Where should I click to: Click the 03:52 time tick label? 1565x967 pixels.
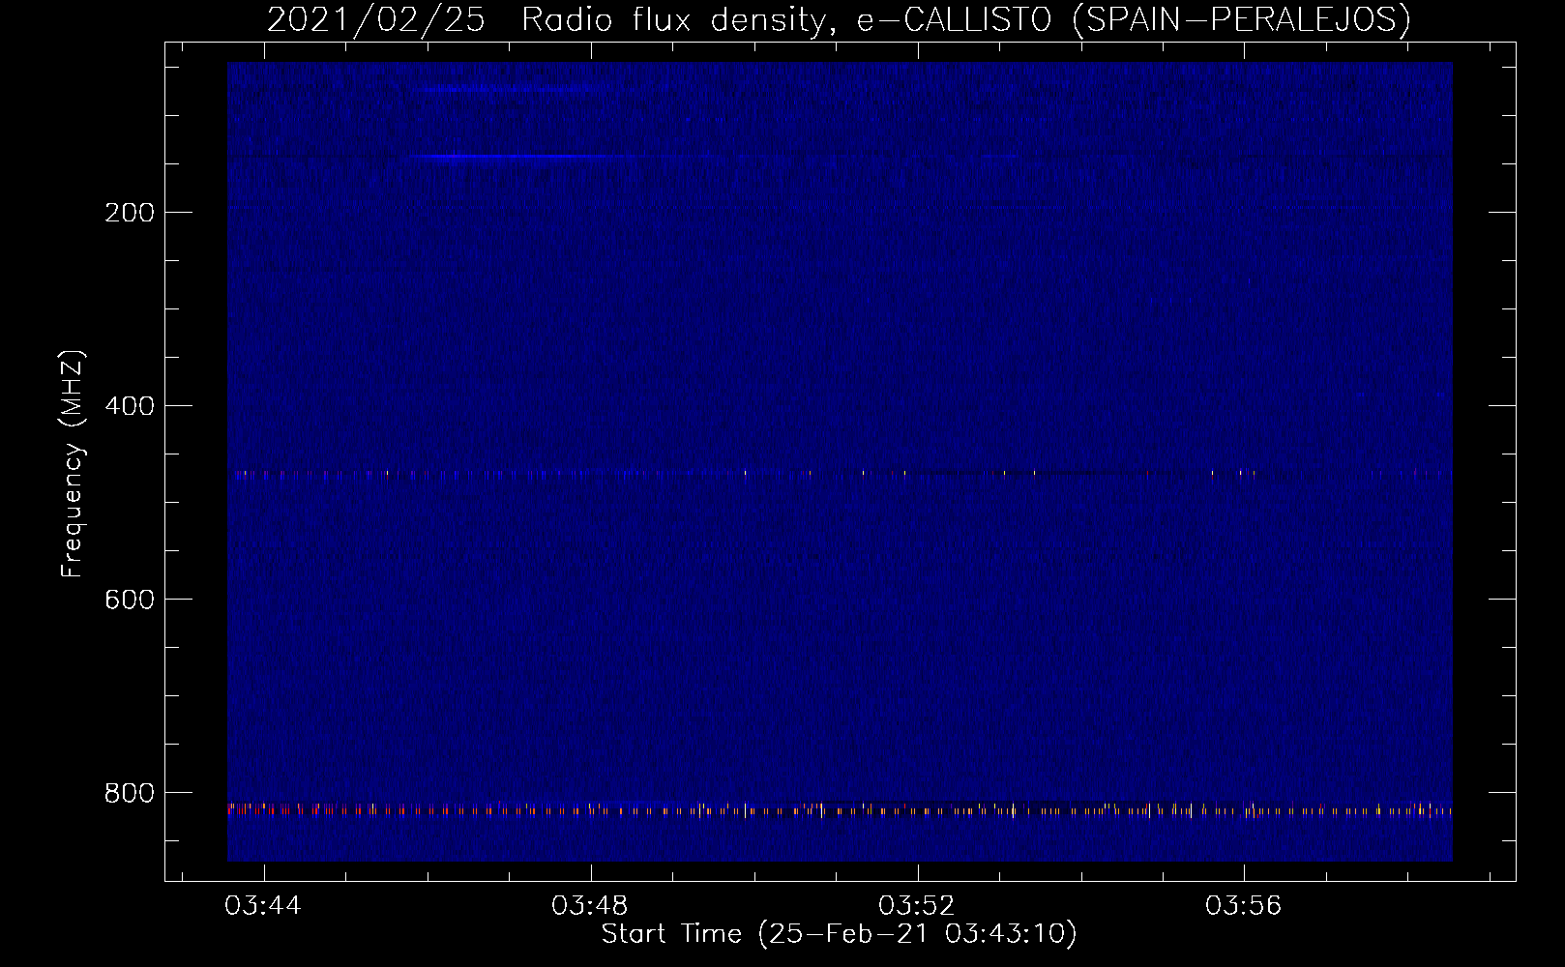click(917, 906)
